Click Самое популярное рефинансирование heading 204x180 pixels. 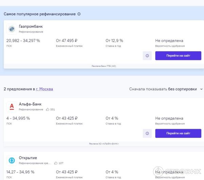[x=39, y=14]
